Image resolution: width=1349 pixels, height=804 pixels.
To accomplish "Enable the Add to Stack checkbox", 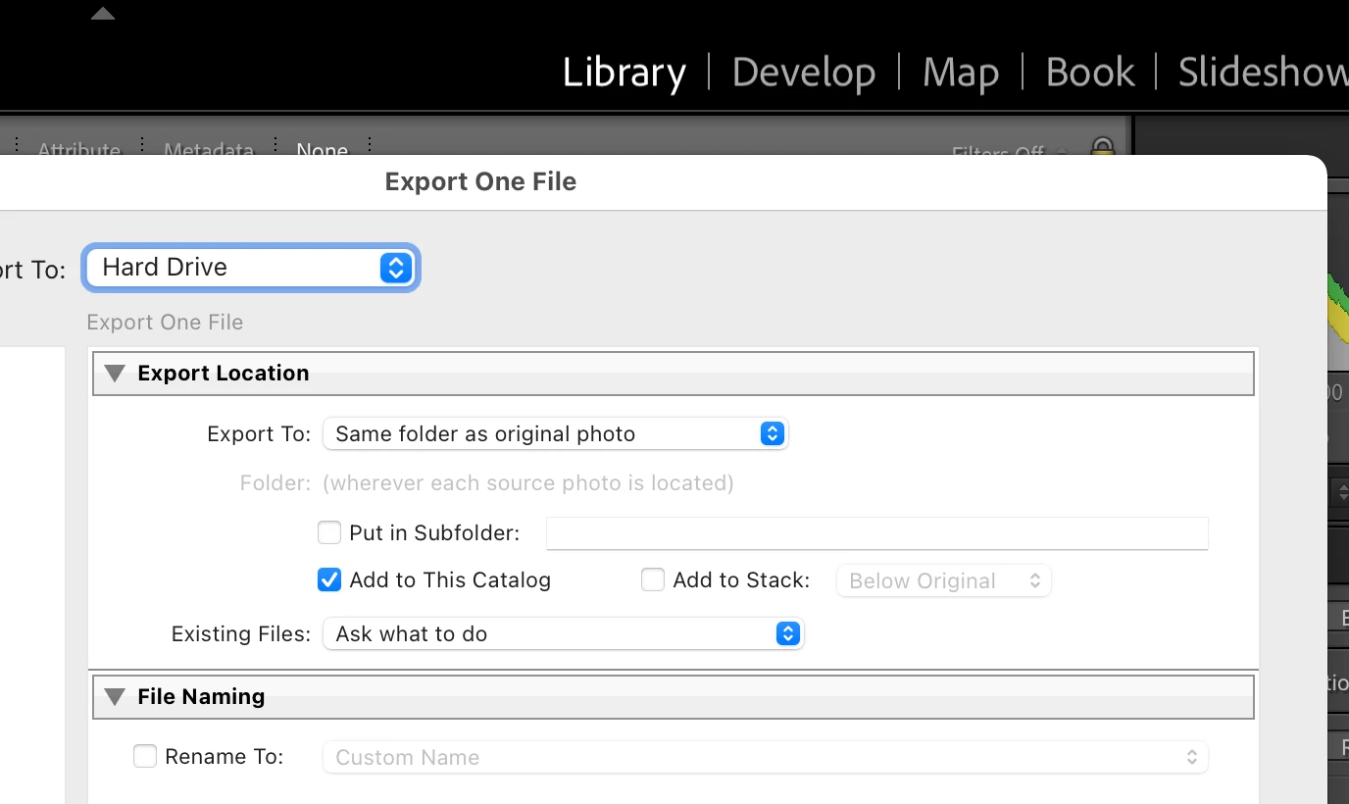I will click(653, 580).
